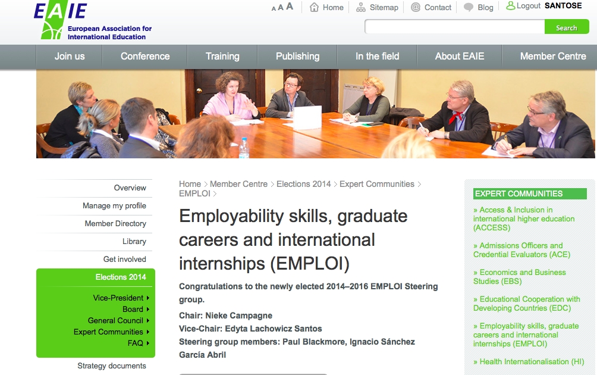Click the Logout user icon
Image resolution: width=597 pixels, height=375 pixels.
510,6
